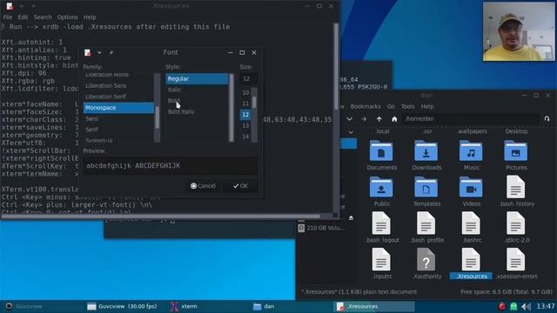Screen dimensions: 557x313
Task: Open the Help menu in editor
Action: (90, 17)
